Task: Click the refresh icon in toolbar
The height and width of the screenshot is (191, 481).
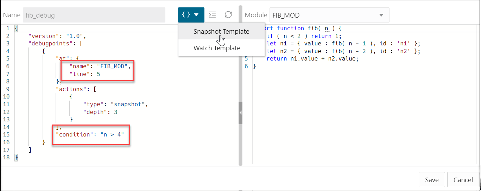Action: 228,15
